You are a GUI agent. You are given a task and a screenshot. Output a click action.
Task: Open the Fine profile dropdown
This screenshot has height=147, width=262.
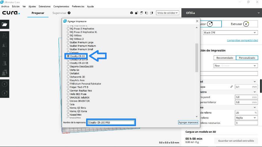pyautogui.click(x=236, y=66)
